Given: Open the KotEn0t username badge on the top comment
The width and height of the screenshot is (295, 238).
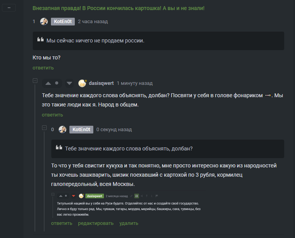Looking at the screenshot, I should (62, 22).
